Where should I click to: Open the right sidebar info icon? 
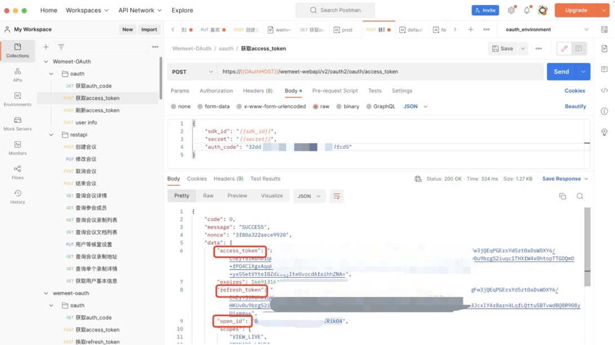pyautogui.click(x=604, y=111)
